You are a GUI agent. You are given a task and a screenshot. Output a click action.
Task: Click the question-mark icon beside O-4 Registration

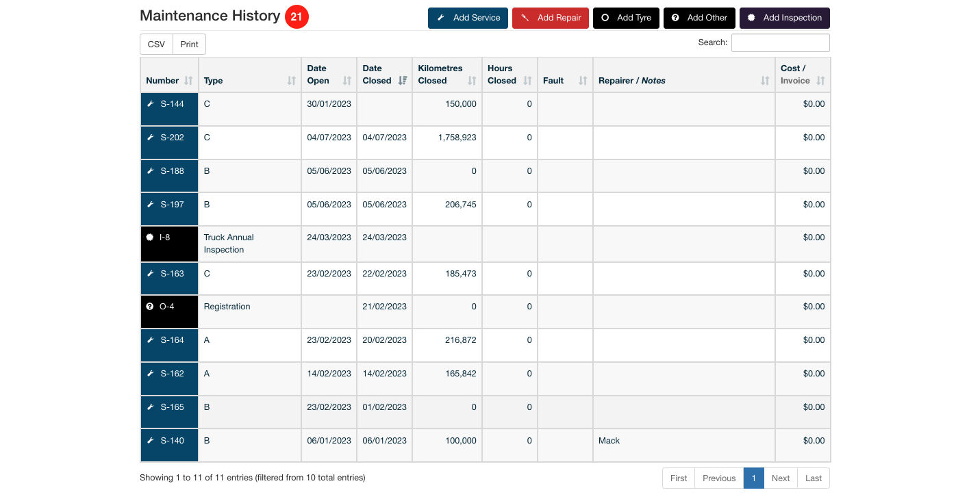click(149, 306)
